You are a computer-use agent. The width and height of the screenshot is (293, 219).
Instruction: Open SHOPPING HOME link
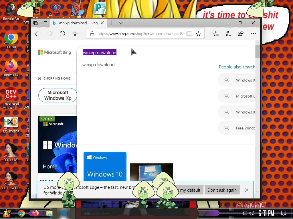point(54,78)
